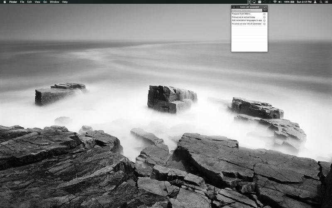
Task: Open the Apple menu
Action: coord(5,2)
